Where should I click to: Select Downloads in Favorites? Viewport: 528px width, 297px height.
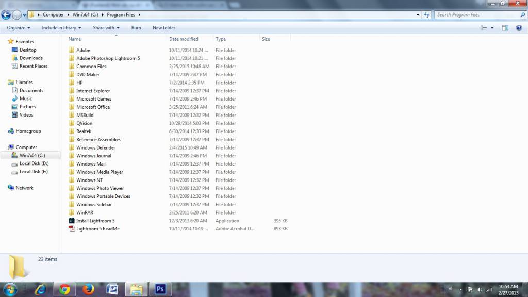click(30, 58)
